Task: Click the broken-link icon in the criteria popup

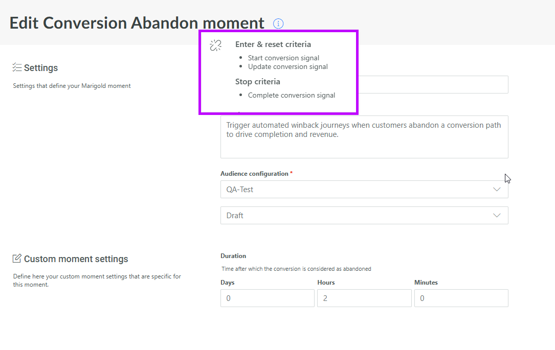Action: click(x=215, y=45)
